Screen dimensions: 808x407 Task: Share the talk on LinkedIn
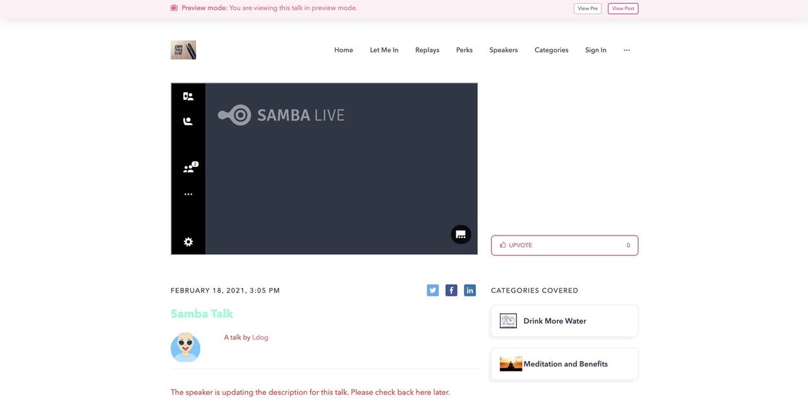[470, 291]
